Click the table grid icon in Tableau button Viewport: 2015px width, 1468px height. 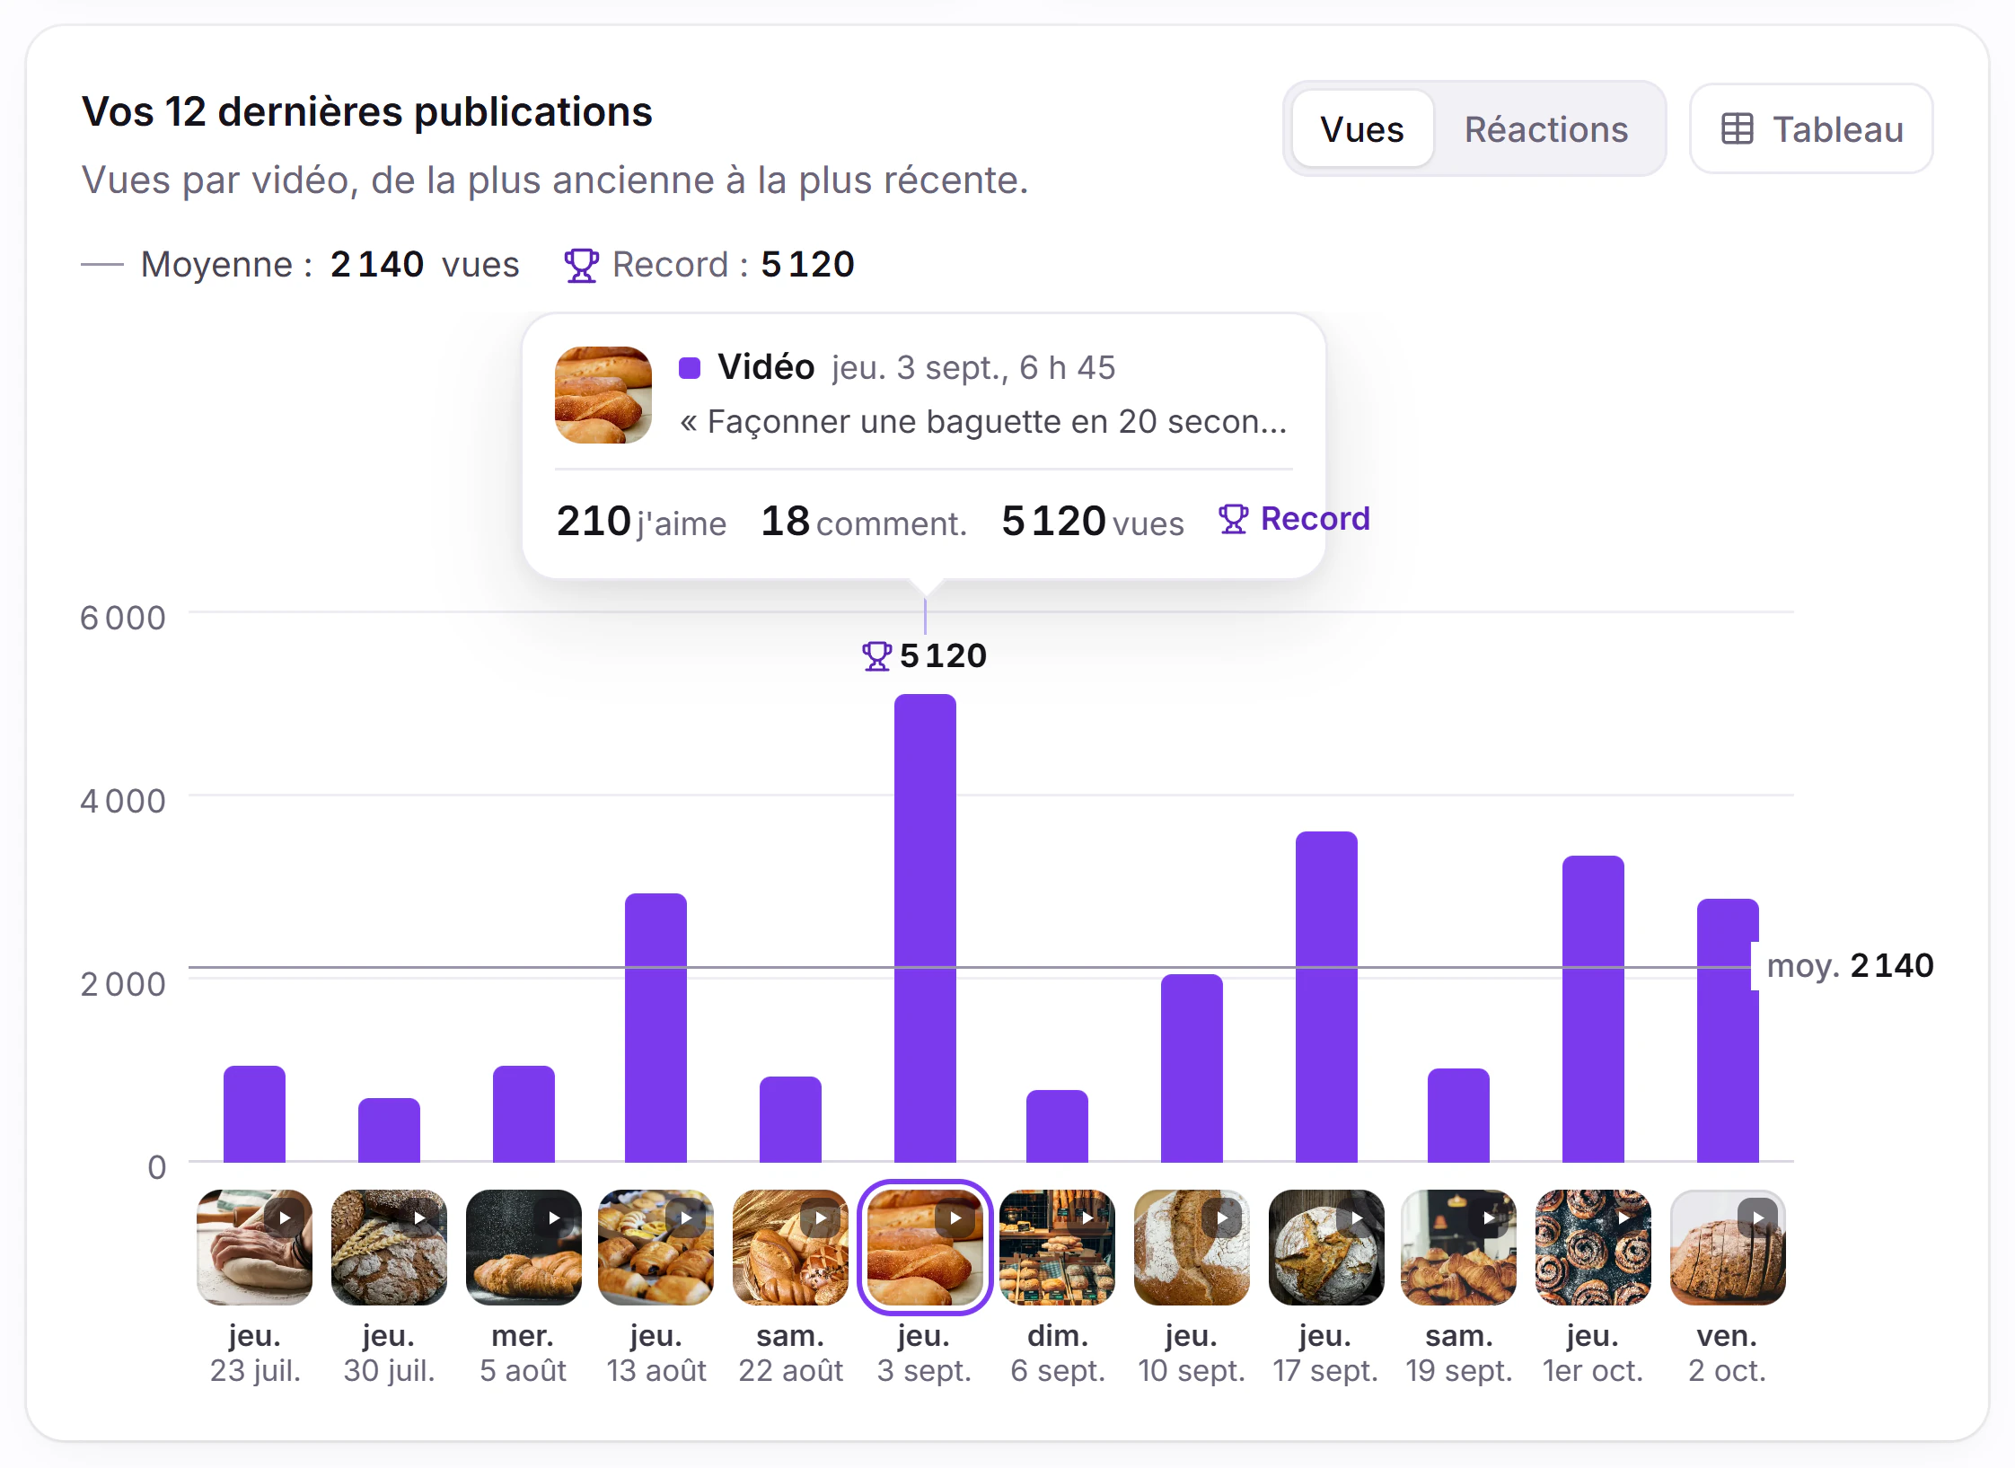pos(1738,129)
